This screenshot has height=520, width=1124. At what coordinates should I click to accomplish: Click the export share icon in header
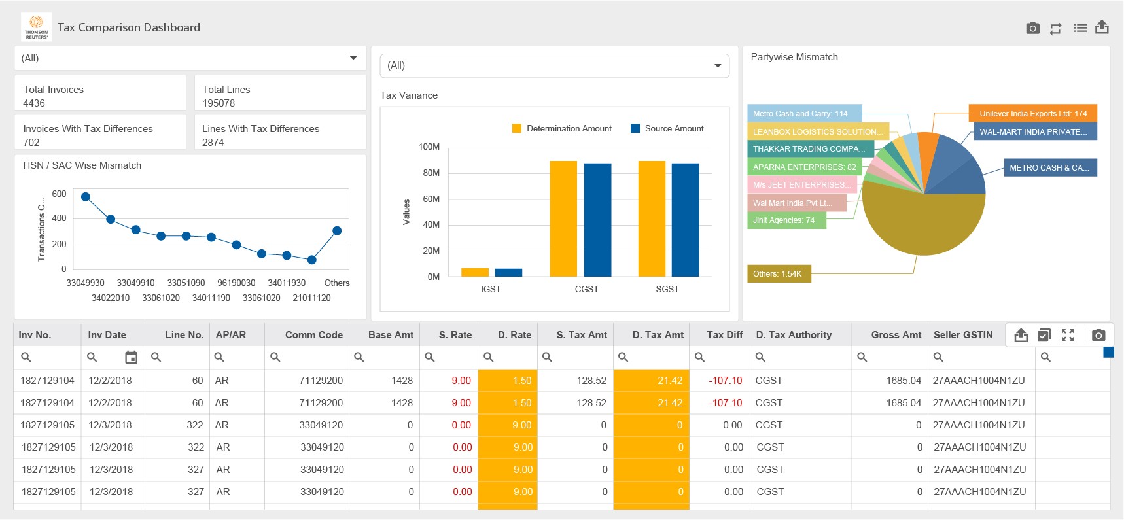pos(1102,27)
